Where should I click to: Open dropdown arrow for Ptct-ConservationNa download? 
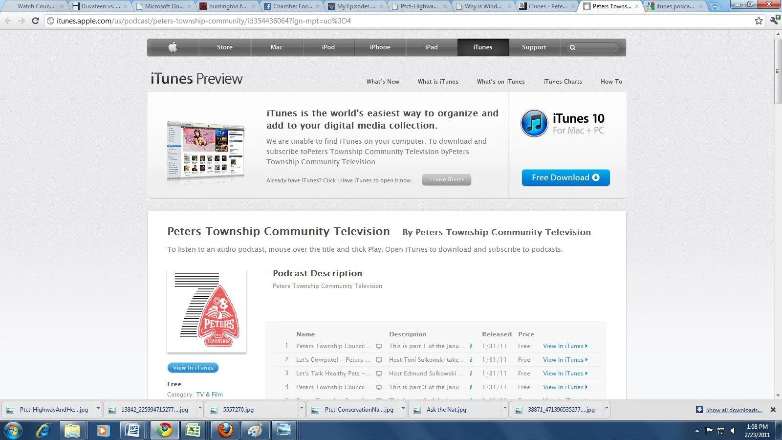click(x=403, y=407)
